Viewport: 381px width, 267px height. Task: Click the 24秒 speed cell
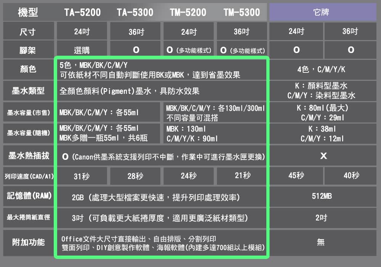click(189, 176)
